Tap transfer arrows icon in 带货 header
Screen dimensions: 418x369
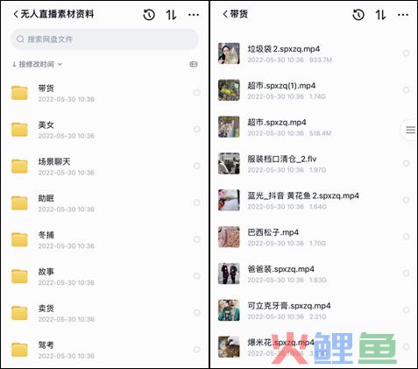pyautogui.click(x=380, y=15)
